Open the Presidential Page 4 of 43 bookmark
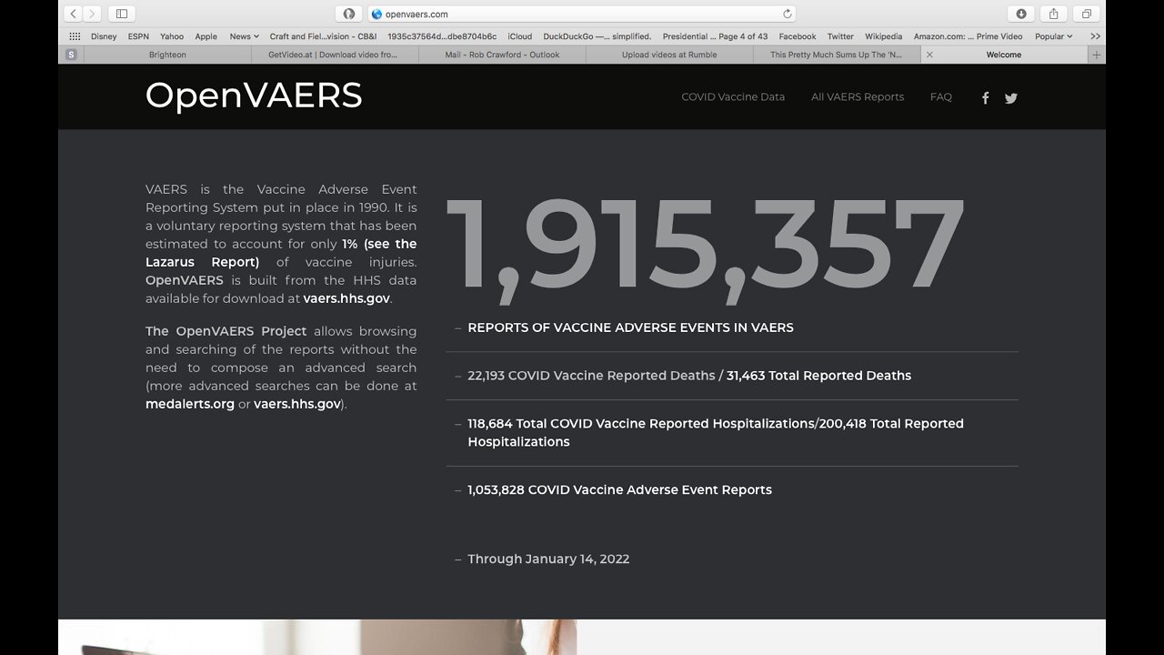The width and height of the screenshot is (1164, 655). pos(715,36)
